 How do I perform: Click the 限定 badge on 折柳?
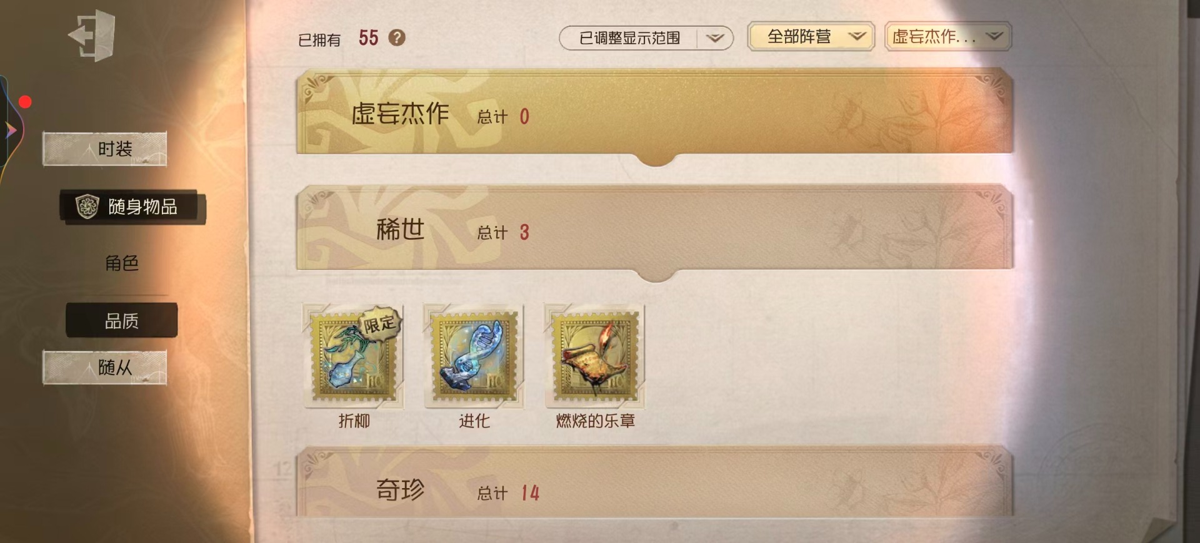(x=379, y=324)
